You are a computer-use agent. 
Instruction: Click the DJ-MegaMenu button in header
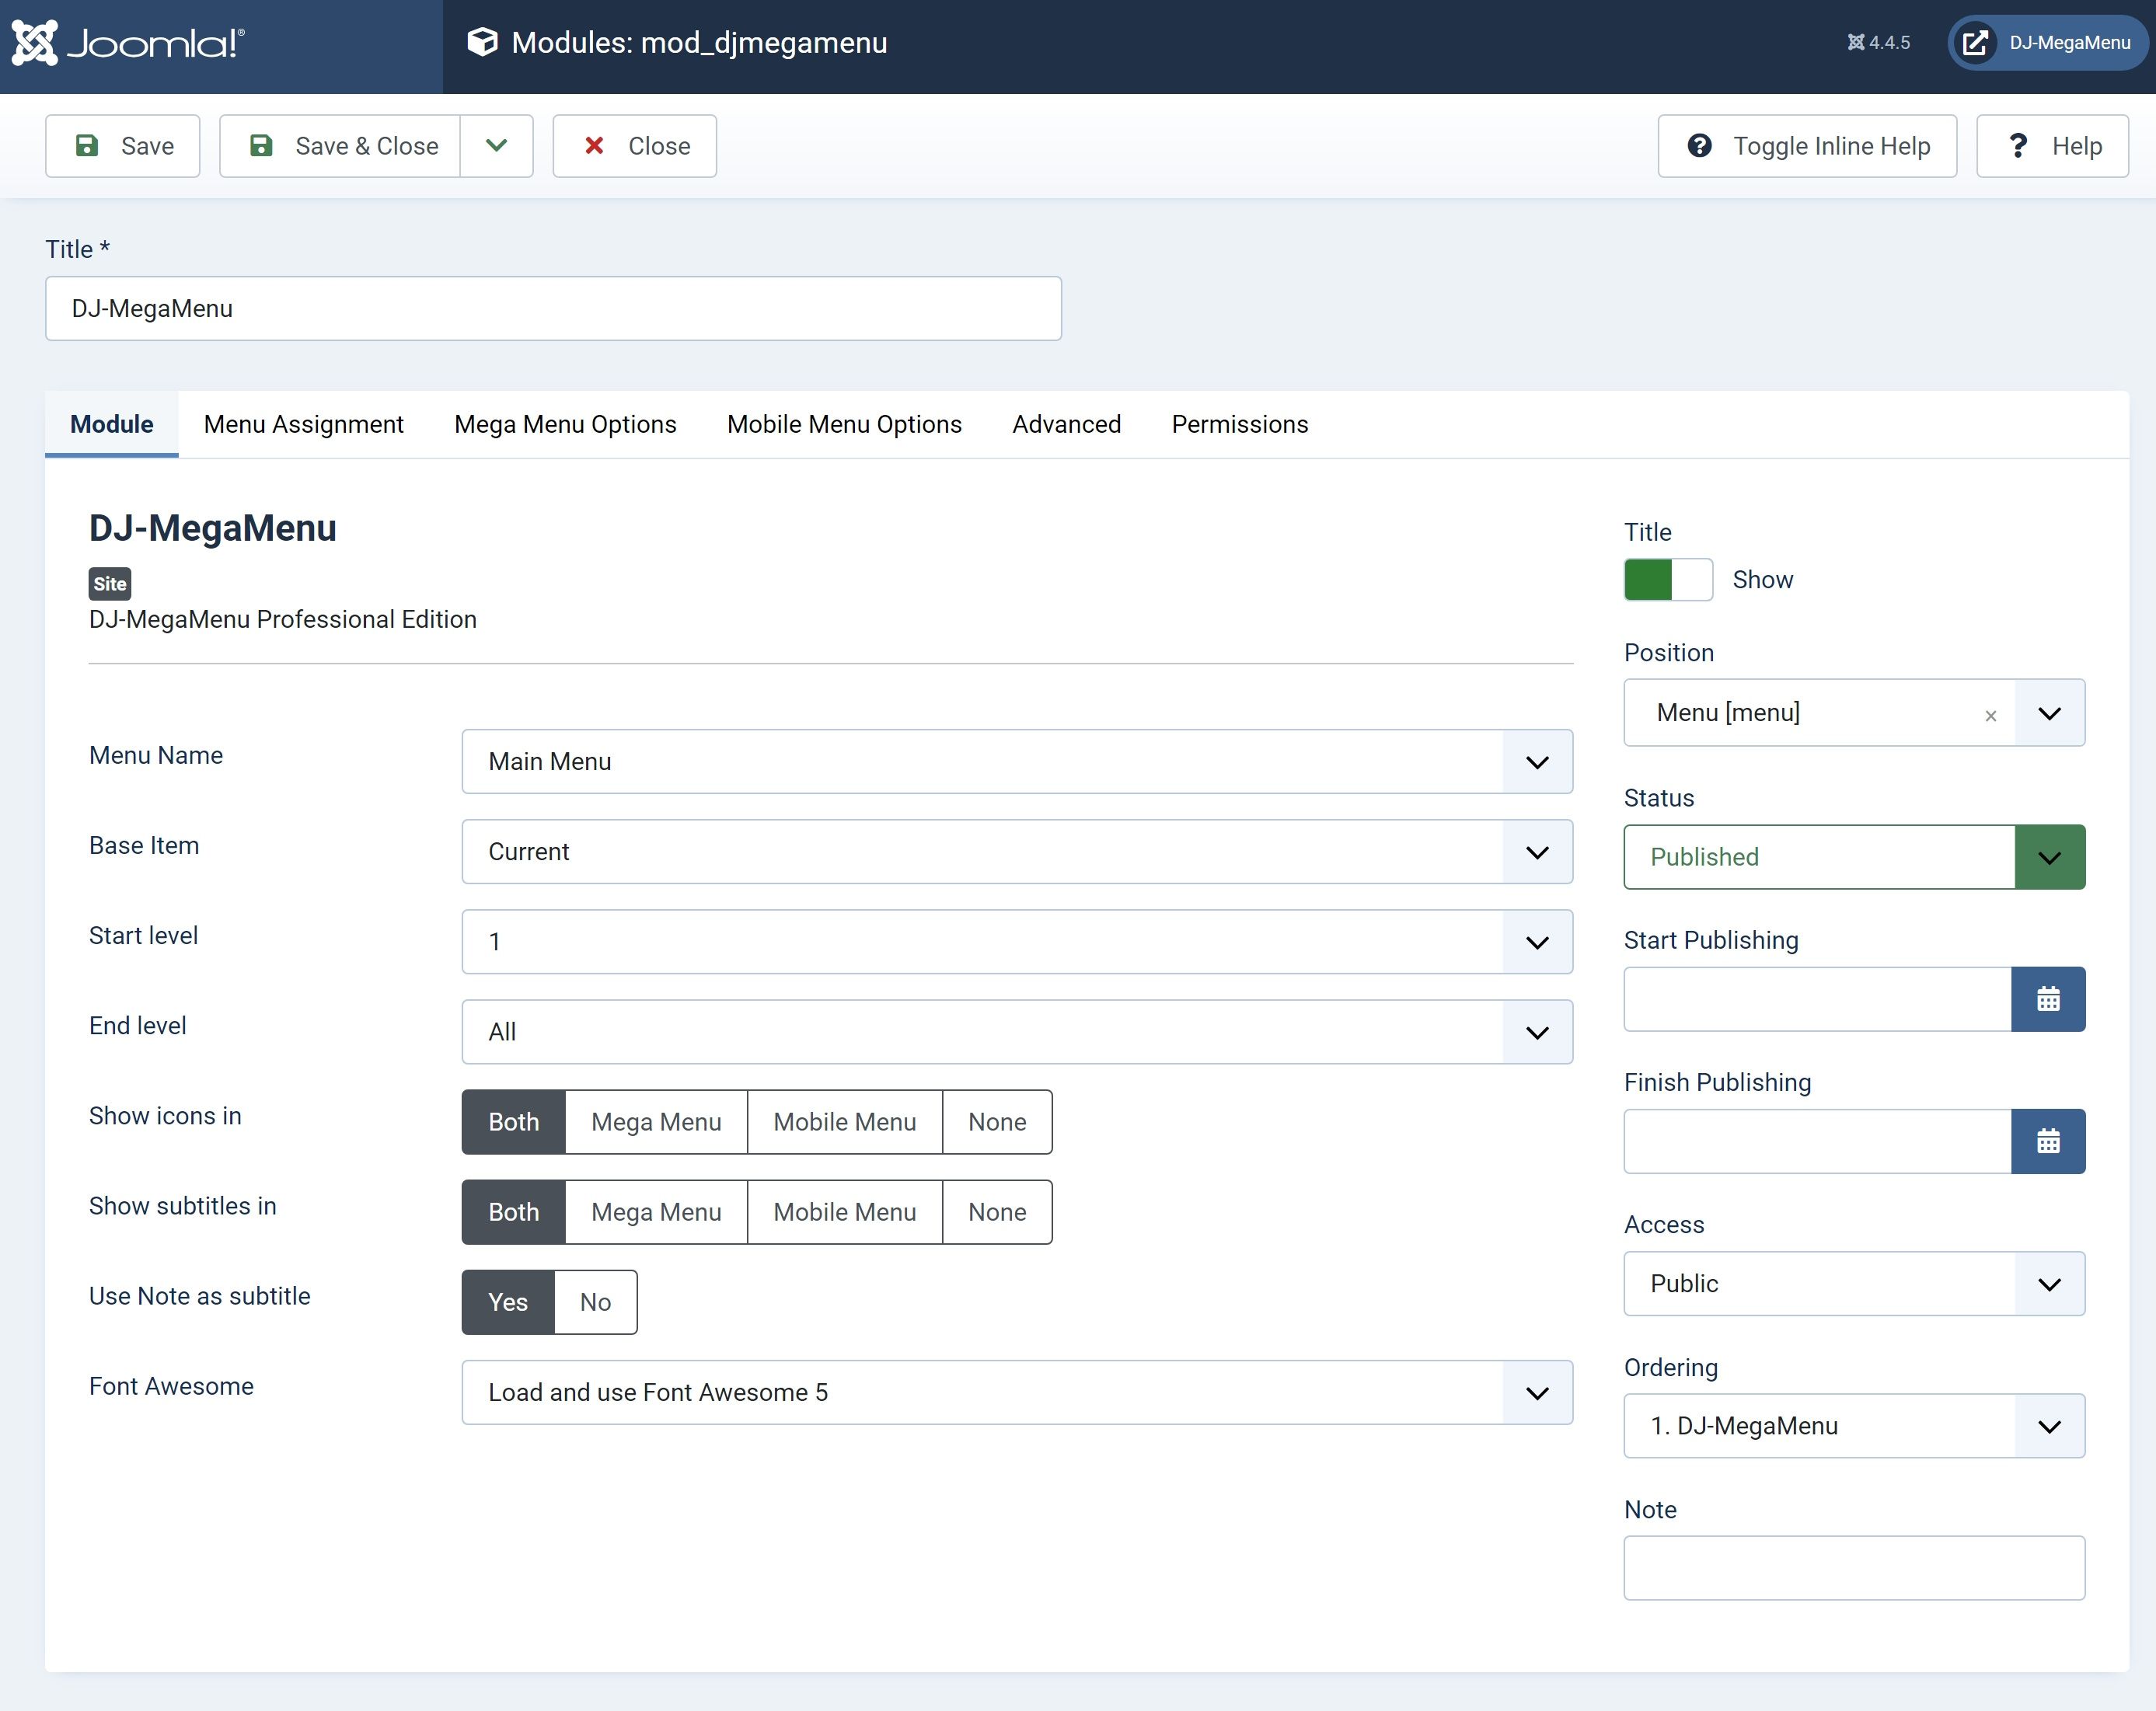tap(2048, 43)
